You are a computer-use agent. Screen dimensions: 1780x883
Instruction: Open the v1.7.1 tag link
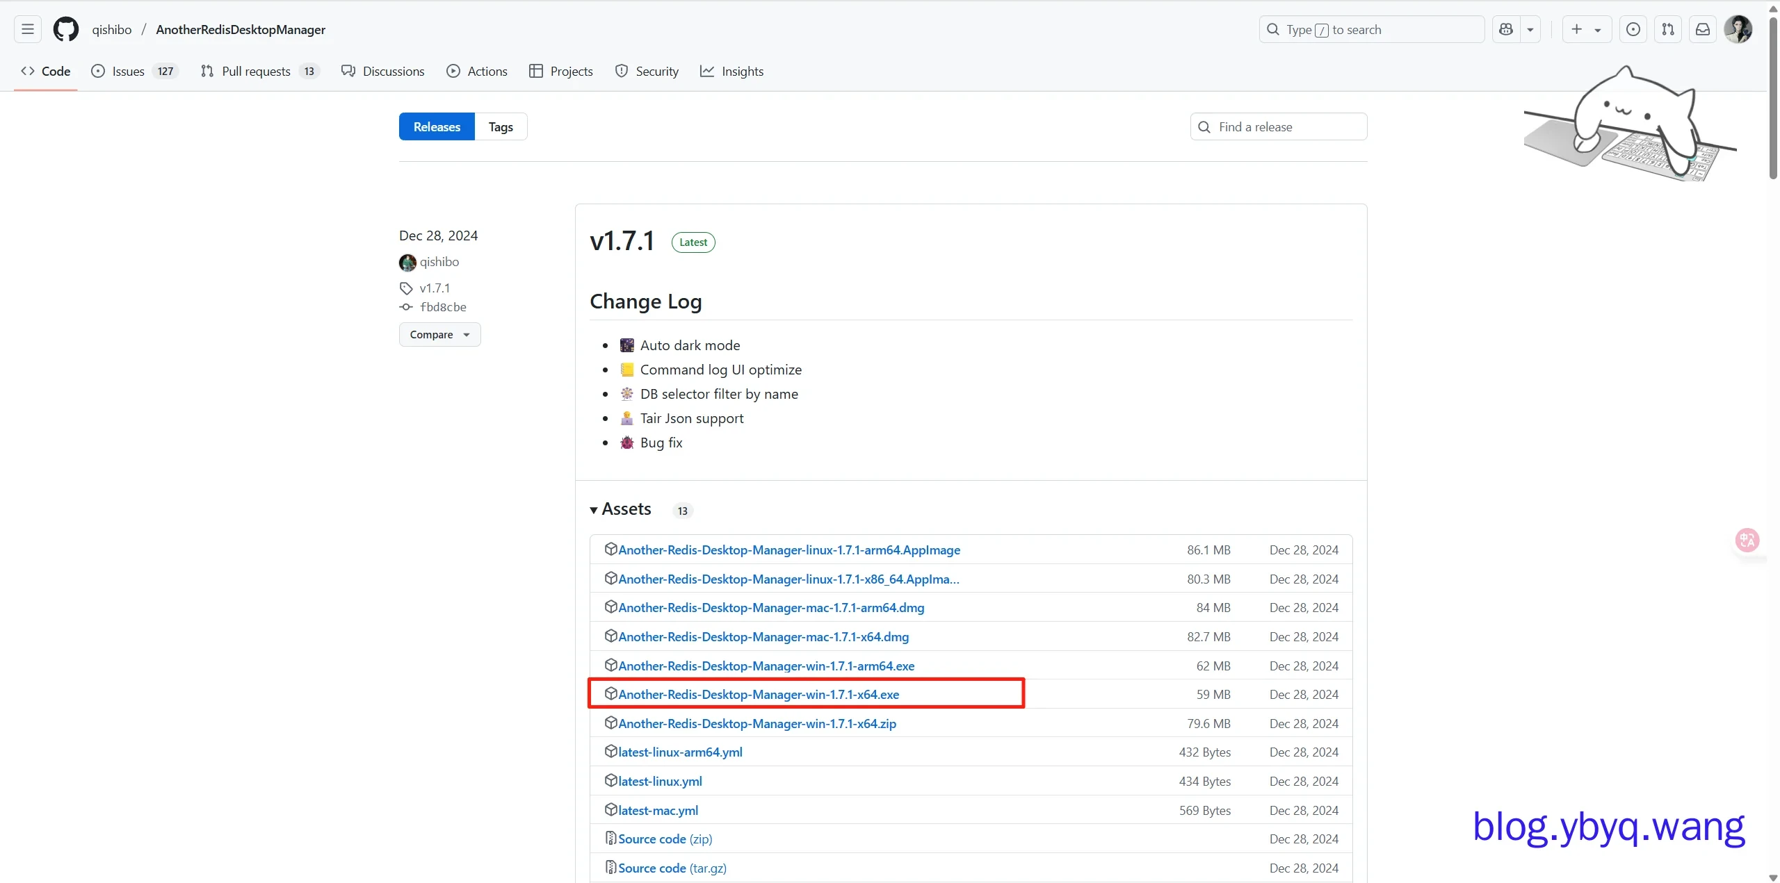click(435, 288)
